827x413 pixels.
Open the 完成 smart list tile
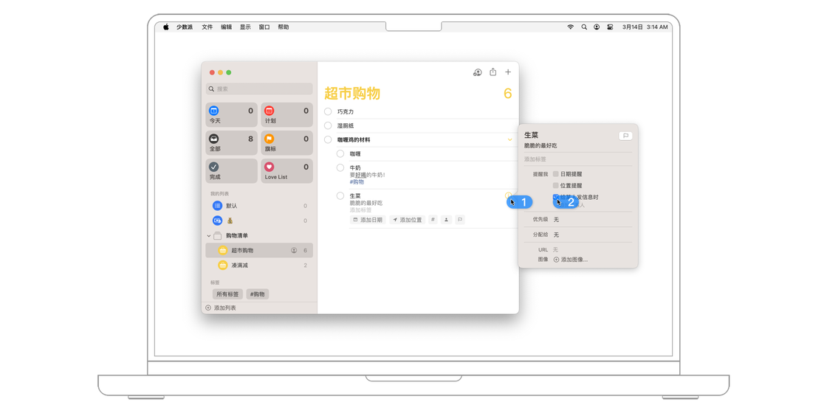[232, 171]
